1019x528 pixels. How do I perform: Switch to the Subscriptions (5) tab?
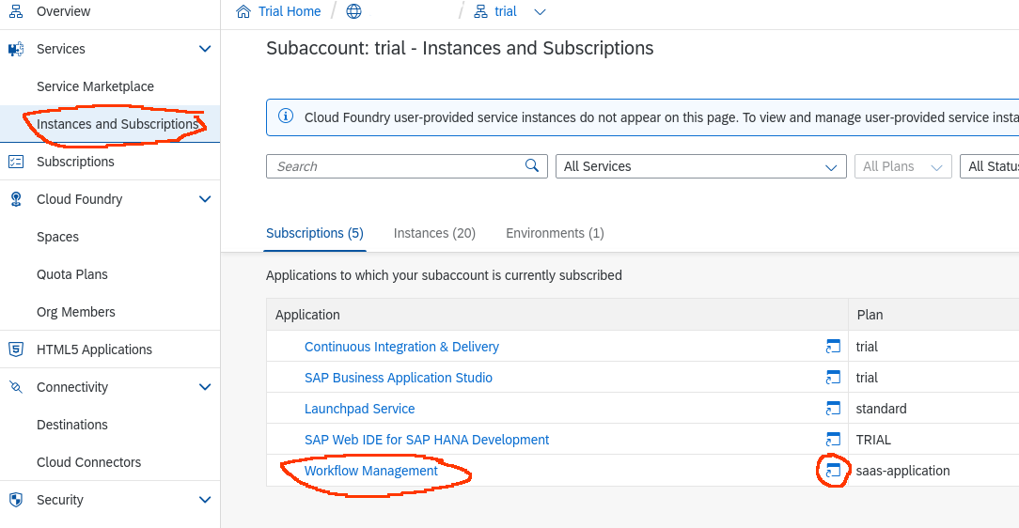pos(315,233)
